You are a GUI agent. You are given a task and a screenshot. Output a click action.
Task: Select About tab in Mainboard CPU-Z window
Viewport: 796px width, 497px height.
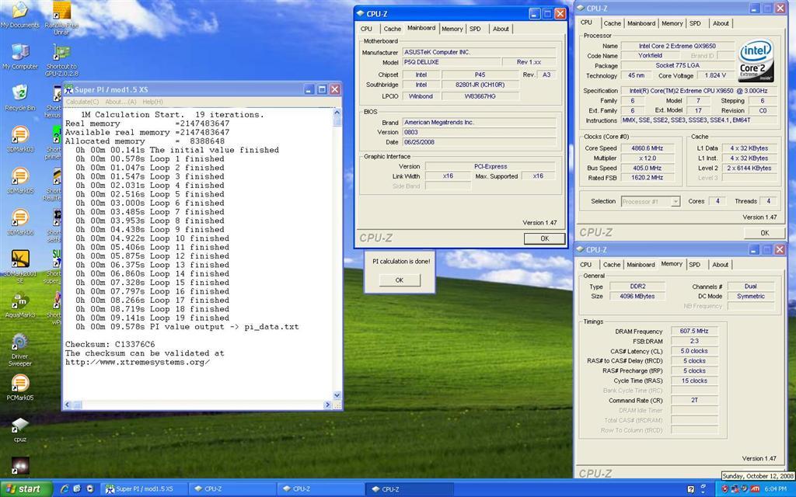tap(501, 29)
